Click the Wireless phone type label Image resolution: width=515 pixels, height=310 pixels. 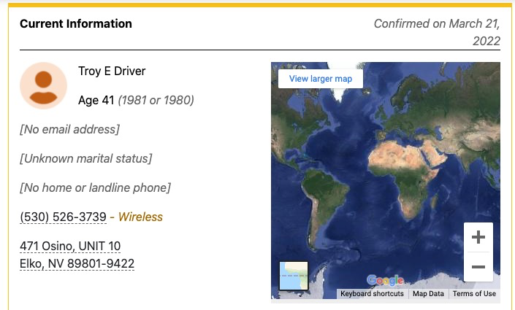click(x=140, y=217)
